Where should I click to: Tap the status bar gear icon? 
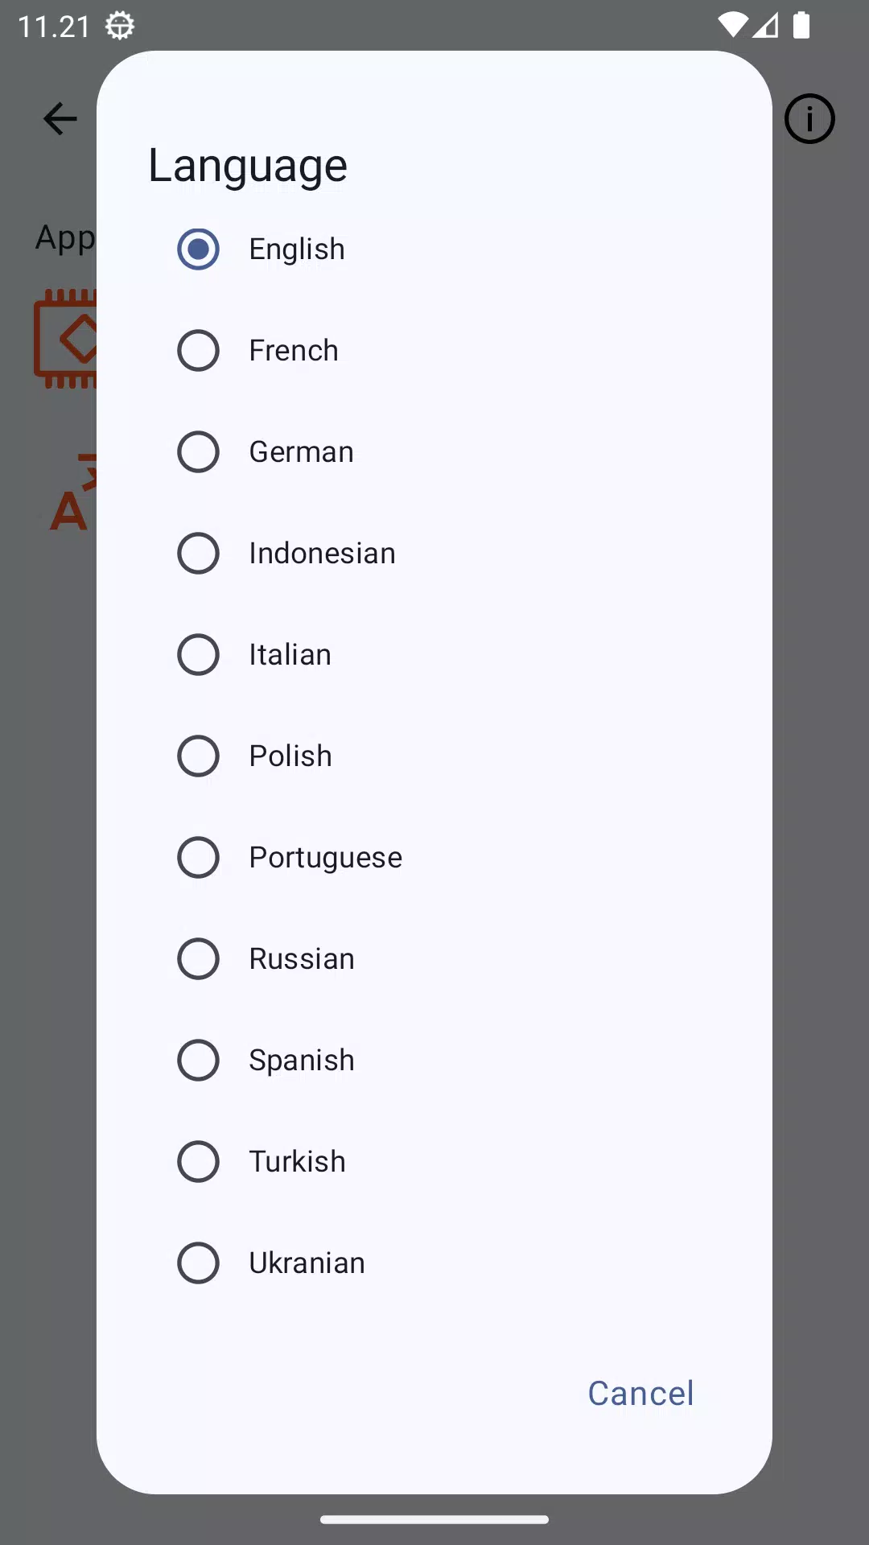(x=120, y=26)
